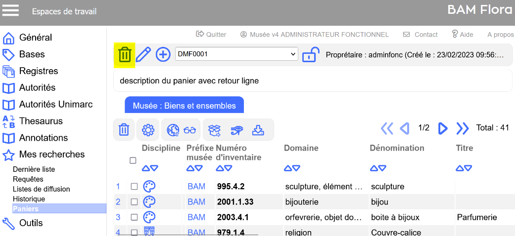The width and height of the screenshot is (515, 236).
Task: Check the box for row 995.4.2
Action: point(134,187)
